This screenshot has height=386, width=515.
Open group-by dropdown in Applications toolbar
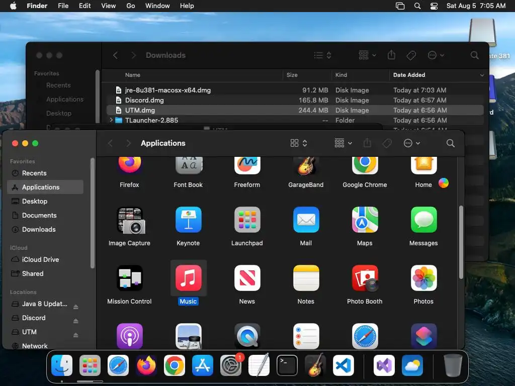click(x=343, y=143)
